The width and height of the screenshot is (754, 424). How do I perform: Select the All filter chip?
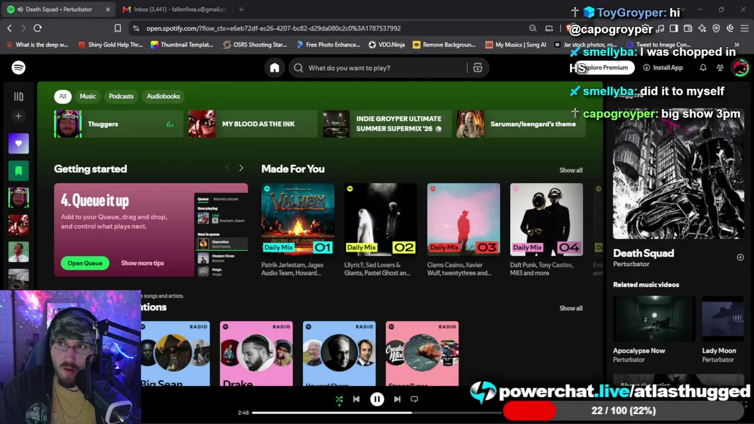(62, 96)
